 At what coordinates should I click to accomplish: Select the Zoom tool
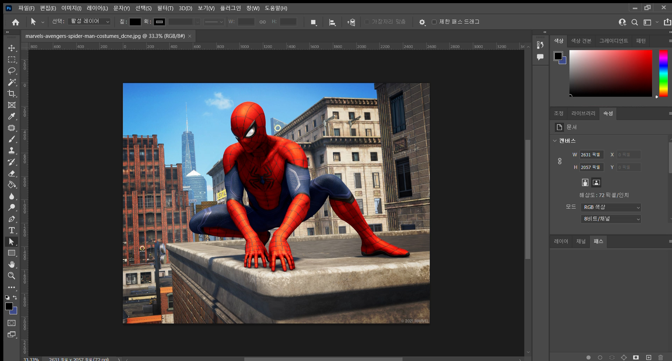[x=12, y=276]
